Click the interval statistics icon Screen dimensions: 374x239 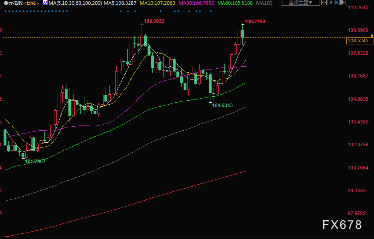tap(330, 3)
